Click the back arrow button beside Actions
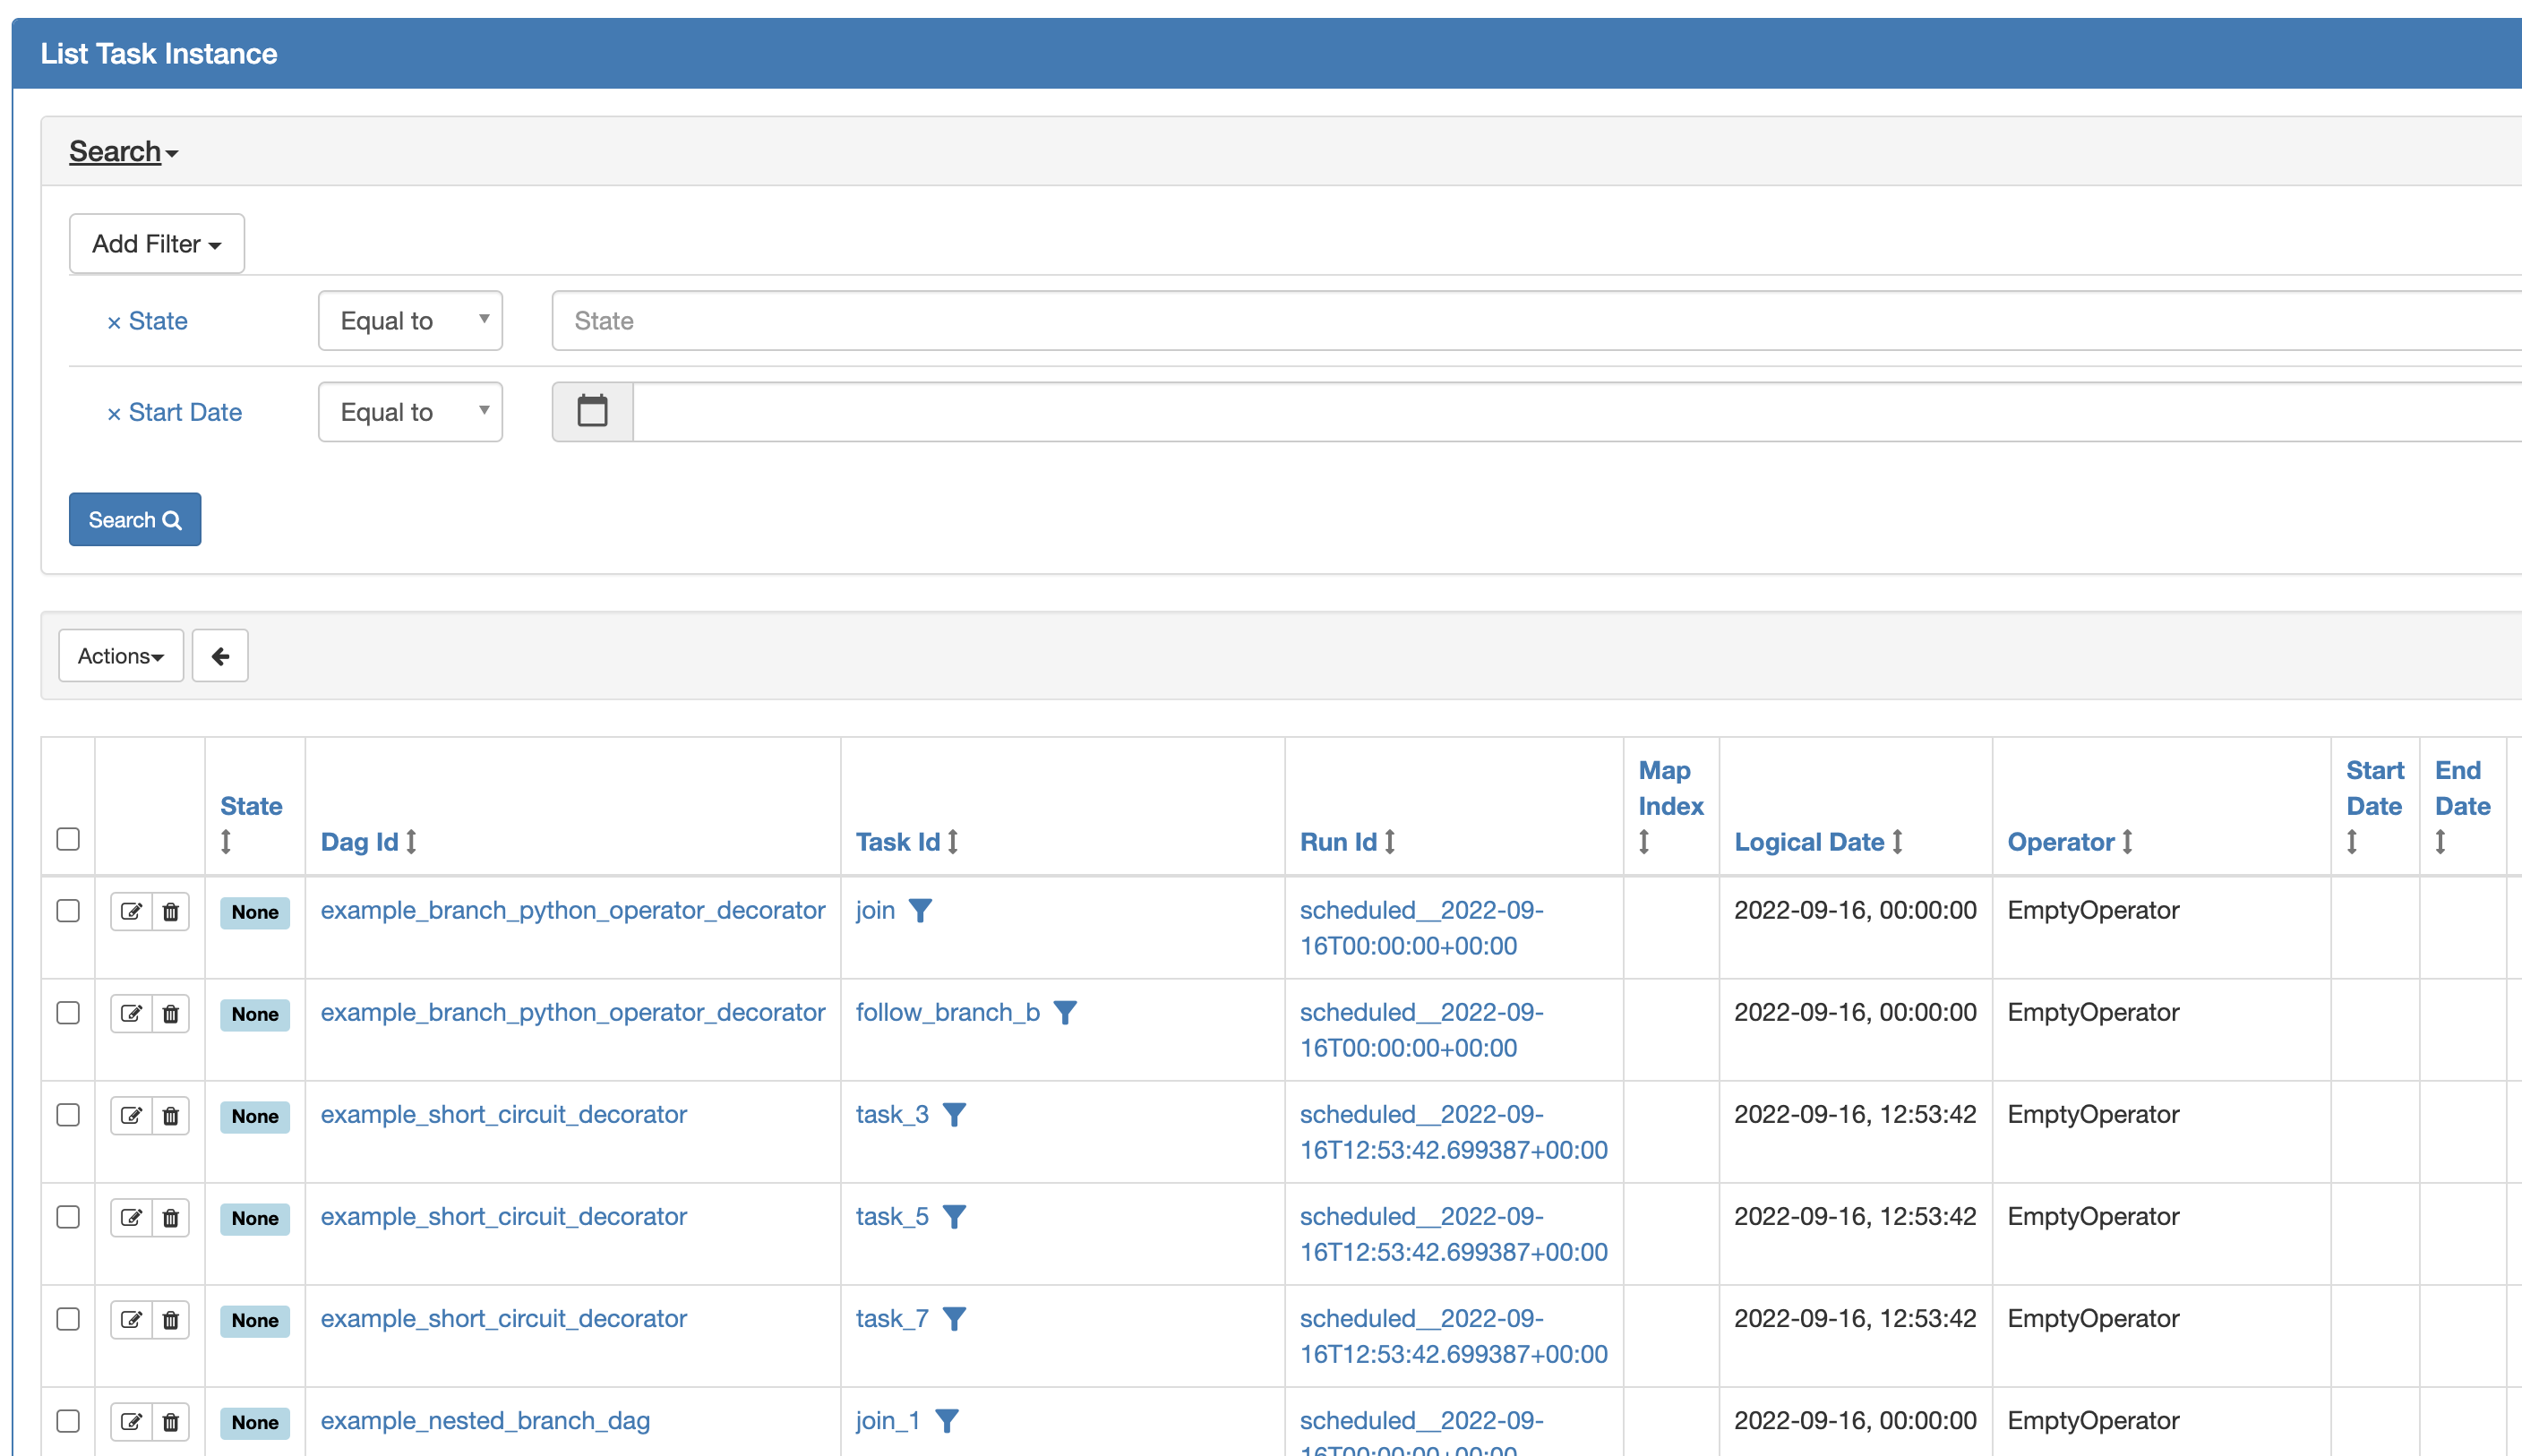Screen dimensions: 2522x1456 220,656
